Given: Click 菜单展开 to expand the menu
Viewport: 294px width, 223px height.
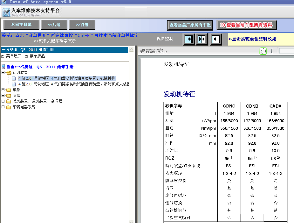Looking at the screenshot, I should click(x=14, y=56).
